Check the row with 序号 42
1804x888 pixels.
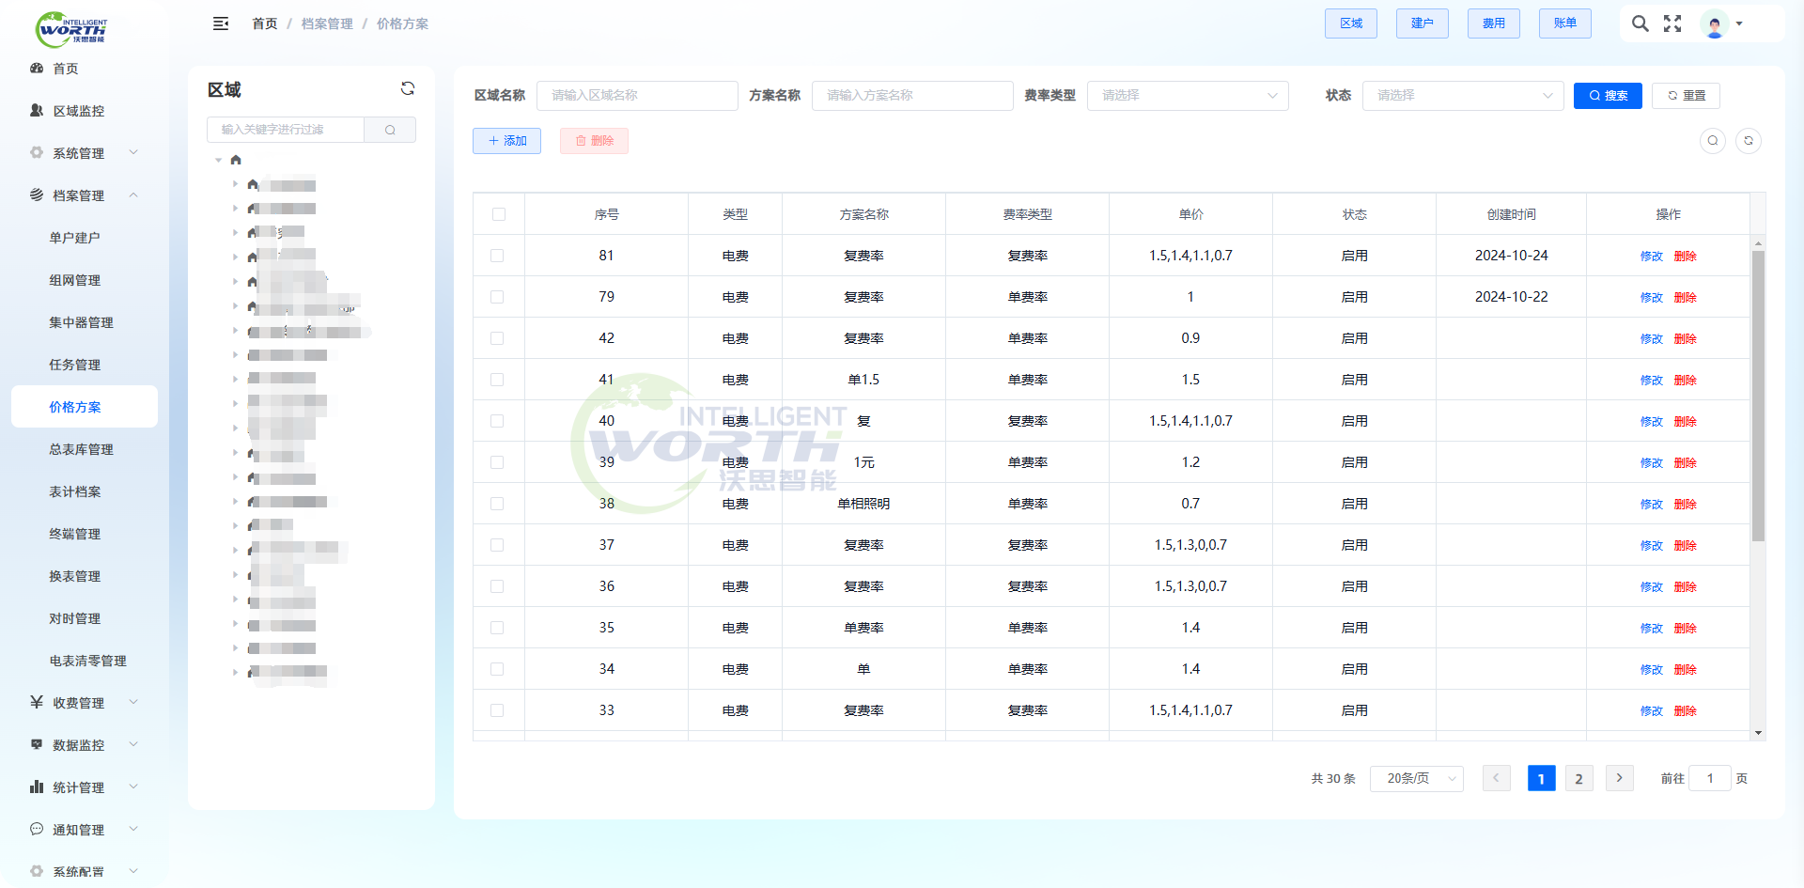497,338
